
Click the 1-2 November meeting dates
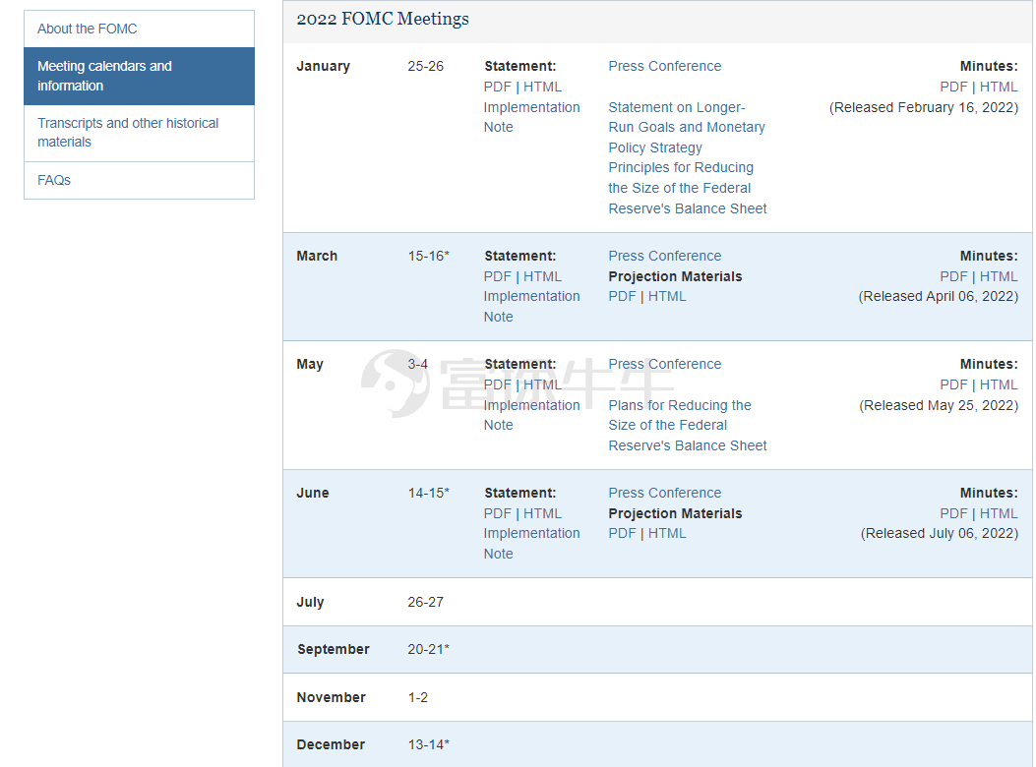[x=417, y=697]
